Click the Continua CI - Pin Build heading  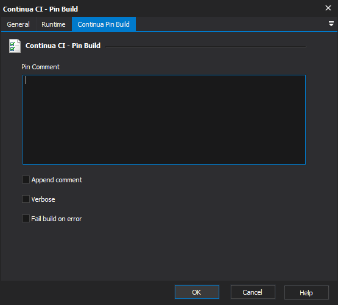(x=63, y=46)
